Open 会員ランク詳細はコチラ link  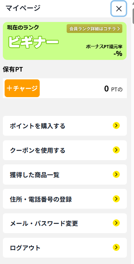(94, 29)
